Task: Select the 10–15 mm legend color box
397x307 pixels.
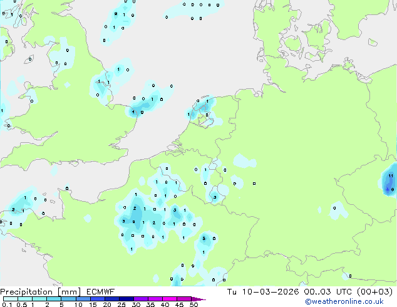Action: (83, 299)
